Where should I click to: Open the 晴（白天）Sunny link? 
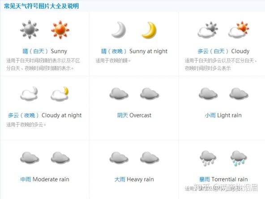tap(45, 51)
